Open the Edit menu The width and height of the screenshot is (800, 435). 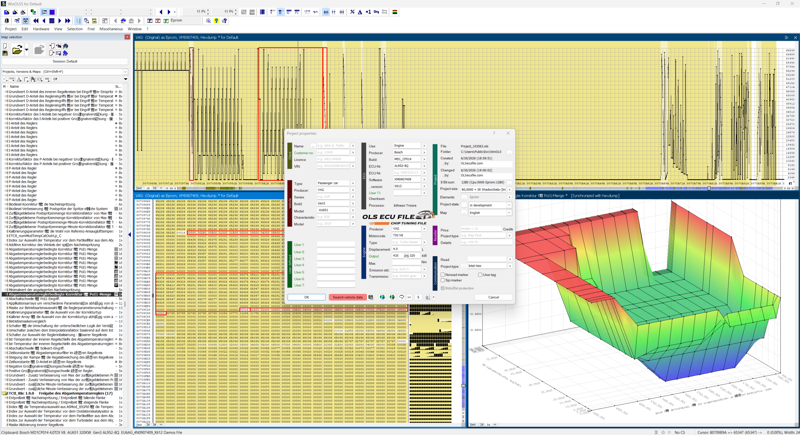25,29
